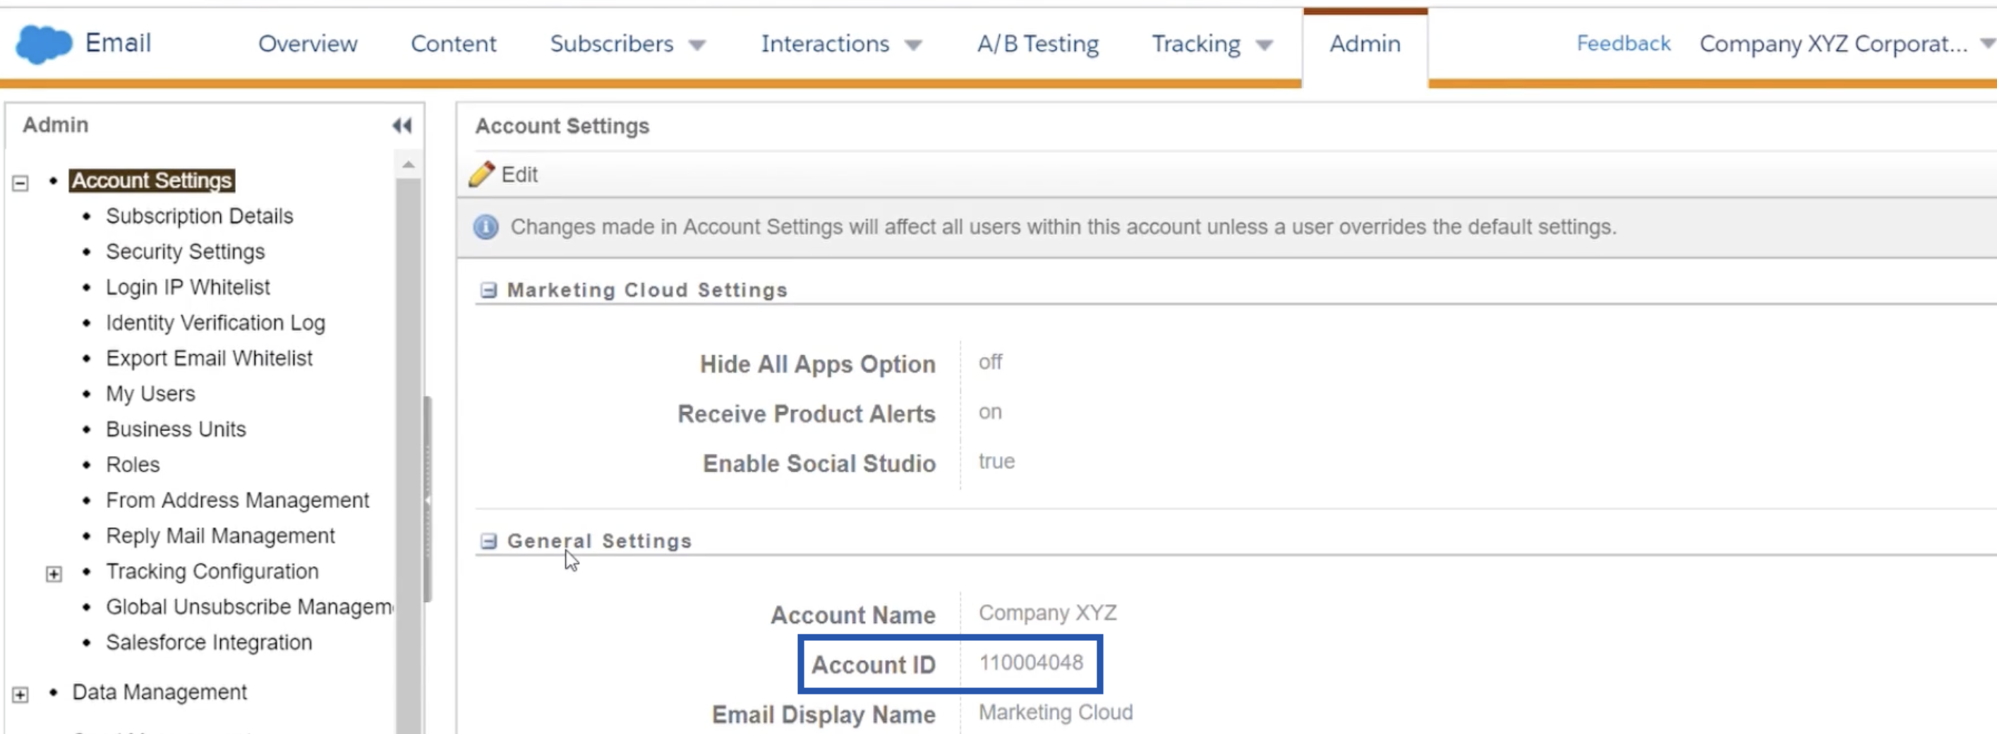The width and height of the screenshot is (1997, 734).
Task: Open Security Settings
Action: click(x=186, y=252)
